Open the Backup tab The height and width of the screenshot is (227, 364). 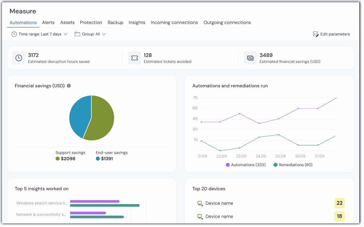click(x=115, y=23)
